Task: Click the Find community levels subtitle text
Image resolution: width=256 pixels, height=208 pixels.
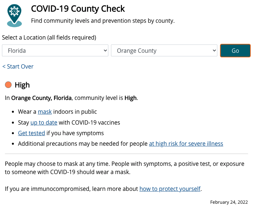Action: point(103,21)
